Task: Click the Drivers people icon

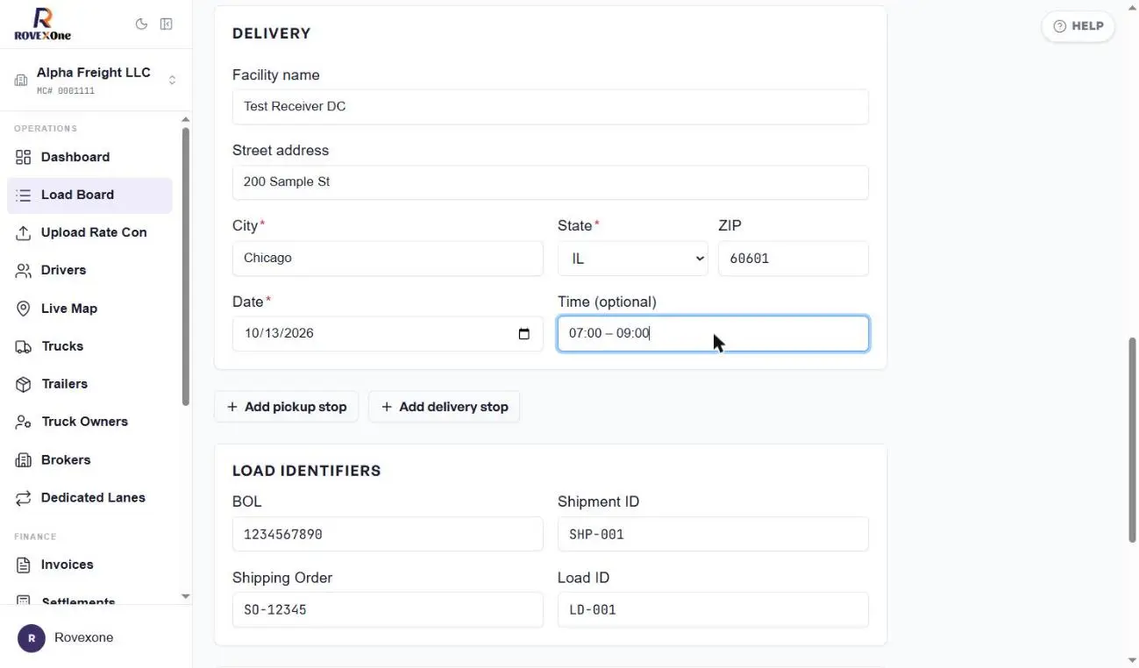Action: [24, 270]
